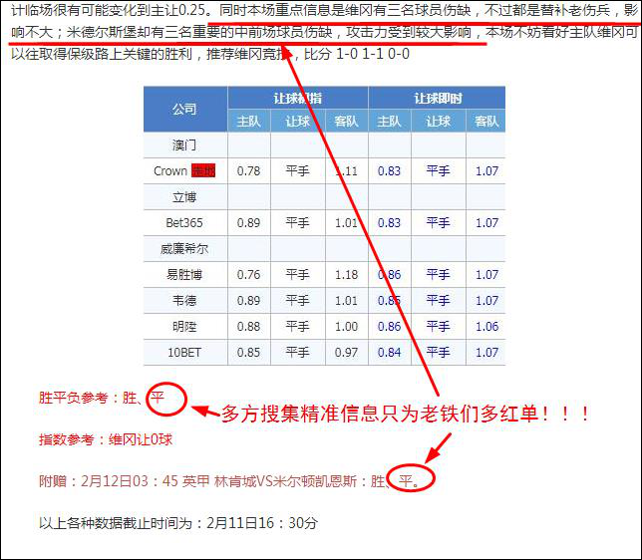Click Bet365's live away odds 1.07

[x=486, y=222]
